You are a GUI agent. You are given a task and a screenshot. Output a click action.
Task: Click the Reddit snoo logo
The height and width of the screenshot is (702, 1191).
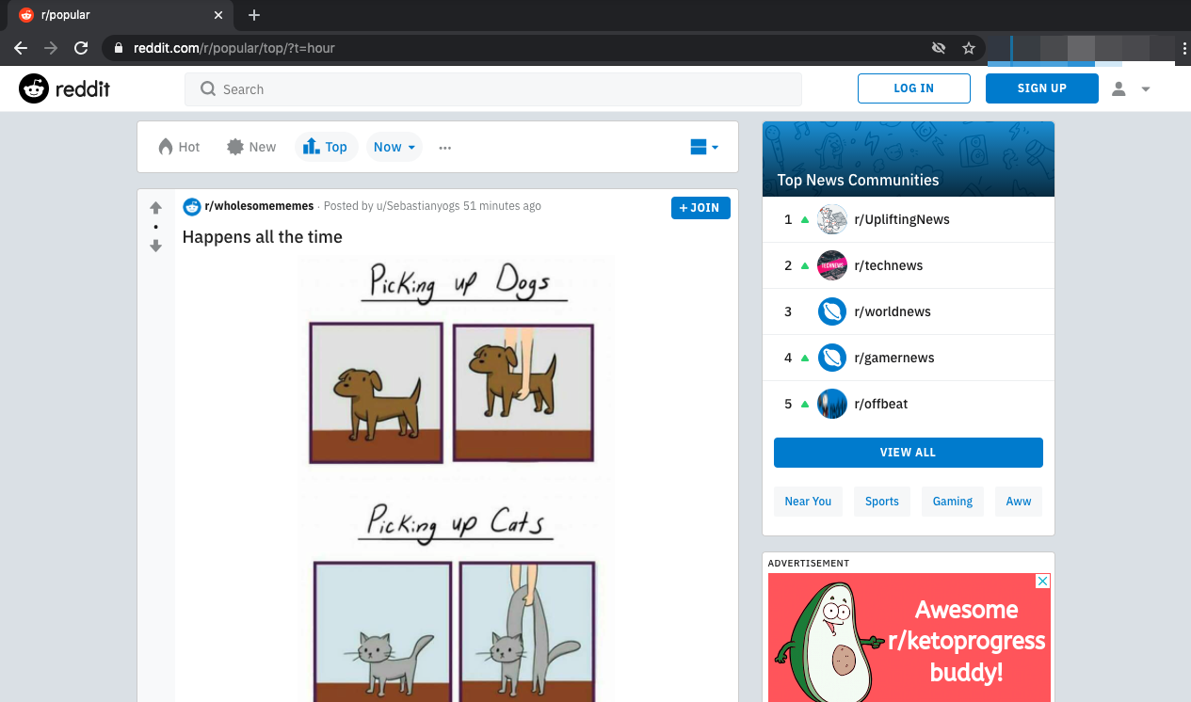click(x=33, y=88)
